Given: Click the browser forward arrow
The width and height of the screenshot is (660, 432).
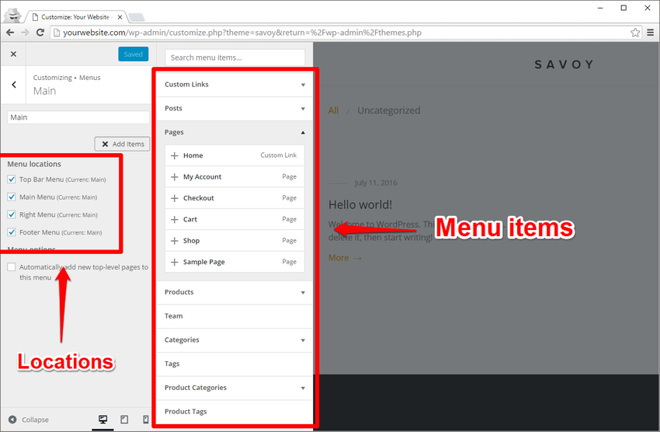Looking at the screenshot, I should point(25,33).
